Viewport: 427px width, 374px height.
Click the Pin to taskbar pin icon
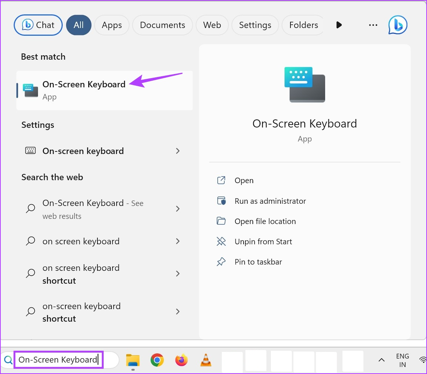pos(221,262)
